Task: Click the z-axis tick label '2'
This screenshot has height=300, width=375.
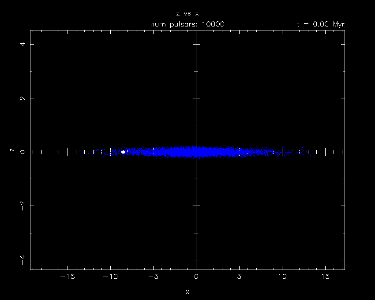Action: [x=22, y=98]
